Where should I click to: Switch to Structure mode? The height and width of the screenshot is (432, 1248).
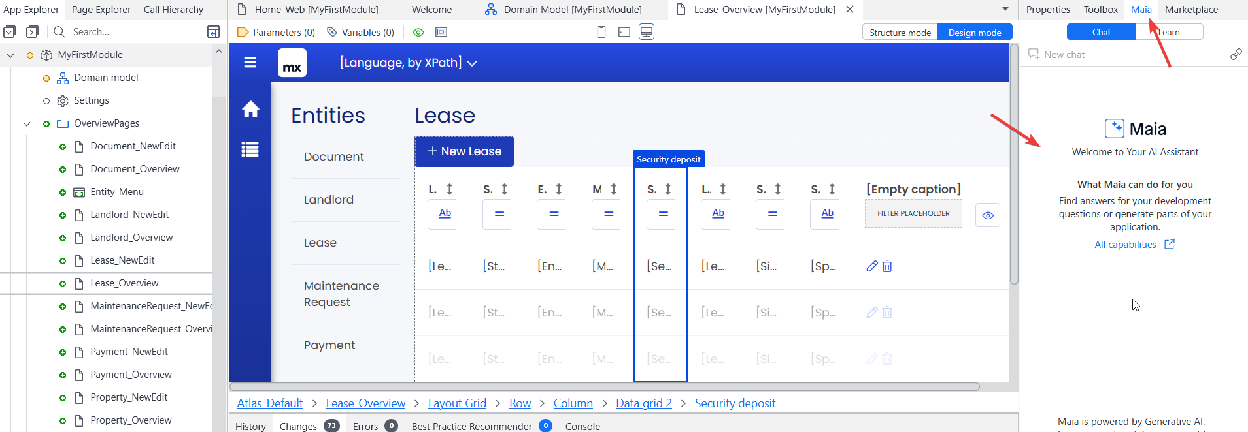[x=900, y=33]
